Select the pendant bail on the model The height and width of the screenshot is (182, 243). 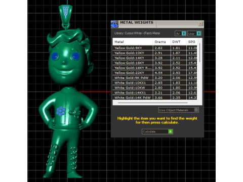pyautogui.click(x=65, y=15)
